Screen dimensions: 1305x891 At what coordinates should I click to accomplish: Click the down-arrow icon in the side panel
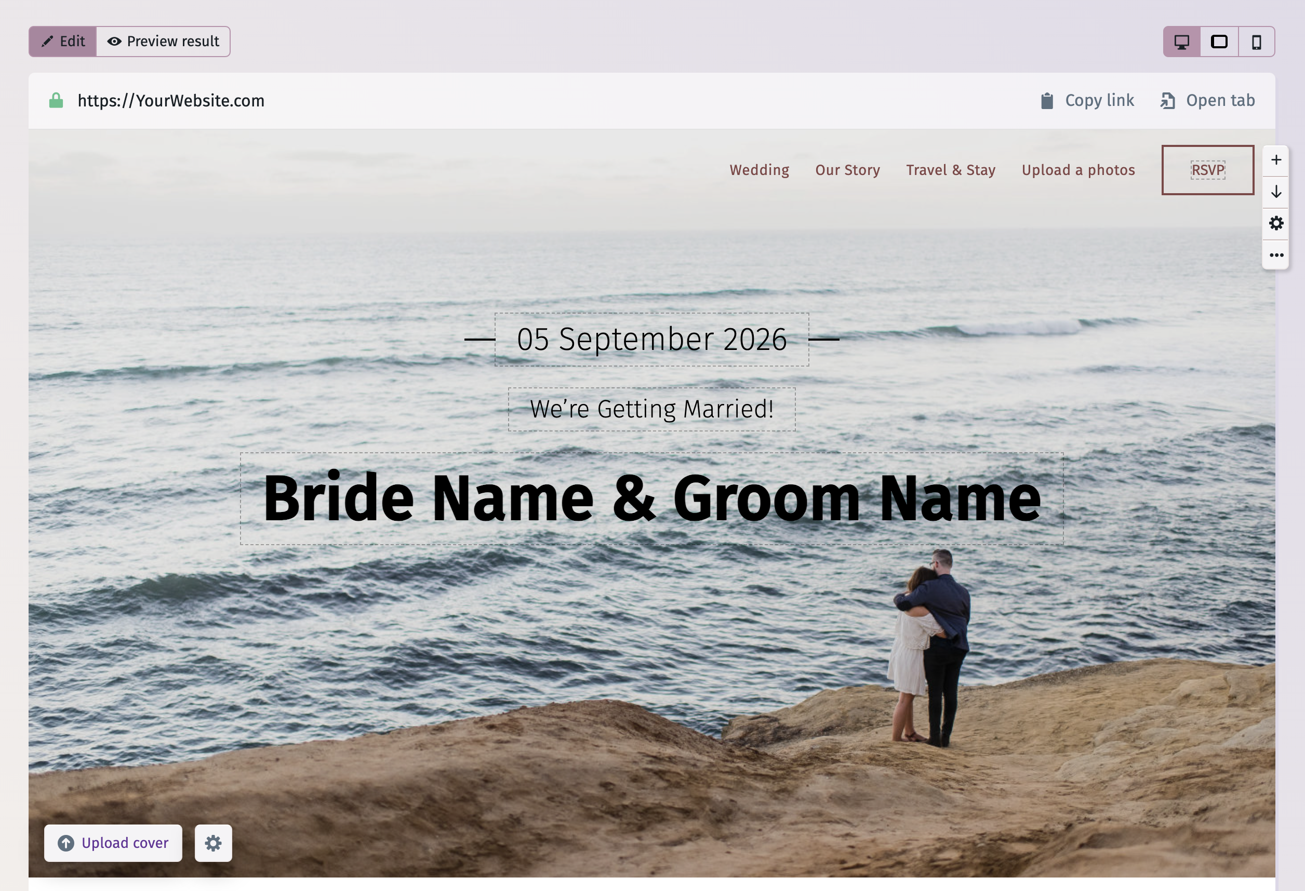[x=1276, y=192]
